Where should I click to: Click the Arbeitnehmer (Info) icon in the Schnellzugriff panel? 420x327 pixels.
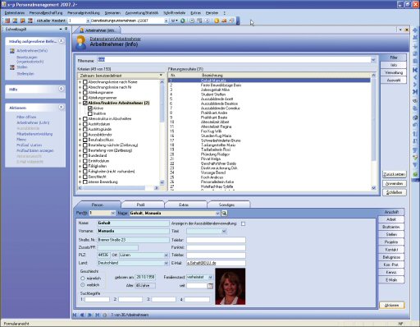[12, 51]
